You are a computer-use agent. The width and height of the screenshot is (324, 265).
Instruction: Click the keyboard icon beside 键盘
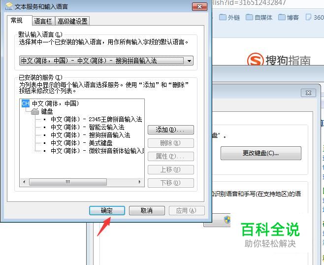(35, 112)
